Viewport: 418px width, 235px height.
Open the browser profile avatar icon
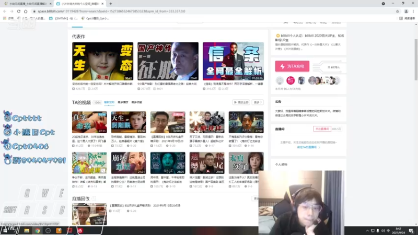pyautogui.click(x=406, y=11)
